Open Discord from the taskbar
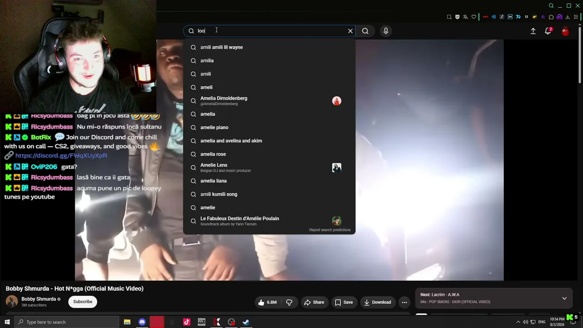The height and width of the screenshot is (328, 583). point(142,322)
